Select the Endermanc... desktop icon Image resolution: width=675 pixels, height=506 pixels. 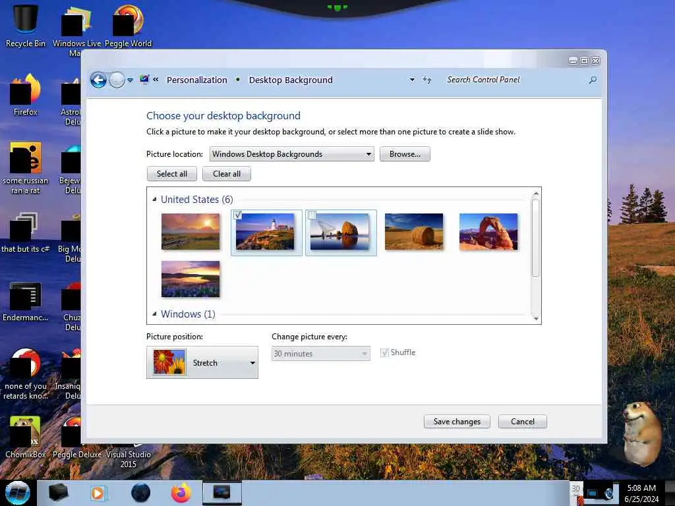tap(26, 301)
